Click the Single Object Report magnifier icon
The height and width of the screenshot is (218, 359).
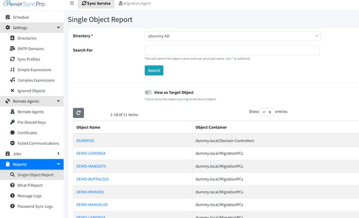coord(12,175)
